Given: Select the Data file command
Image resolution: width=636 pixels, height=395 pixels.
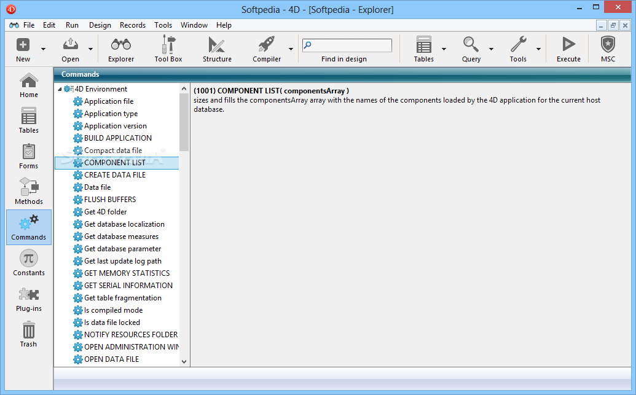Looking at the screenshot, I should 97,187.
